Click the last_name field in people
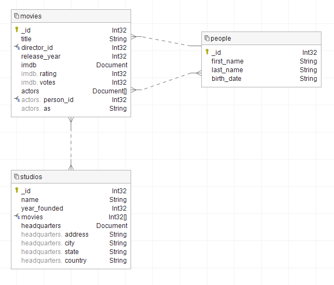Image resolution: width=334 pixels, height=285 pixels. coord(227,70)
